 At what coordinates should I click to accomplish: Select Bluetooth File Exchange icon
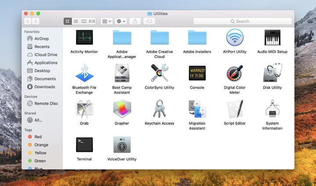tap(84, 73)
